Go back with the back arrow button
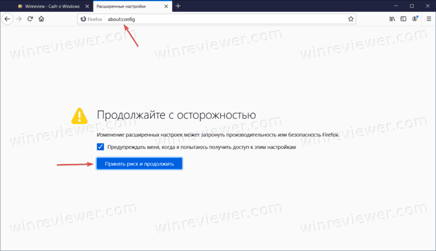 7,19
